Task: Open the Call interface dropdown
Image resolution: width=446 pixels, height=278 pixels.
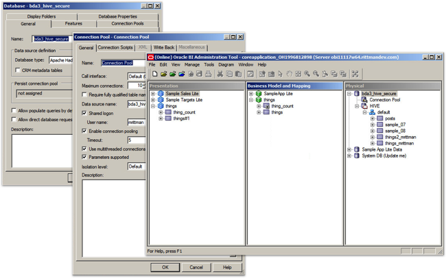Action: (137, 77)
